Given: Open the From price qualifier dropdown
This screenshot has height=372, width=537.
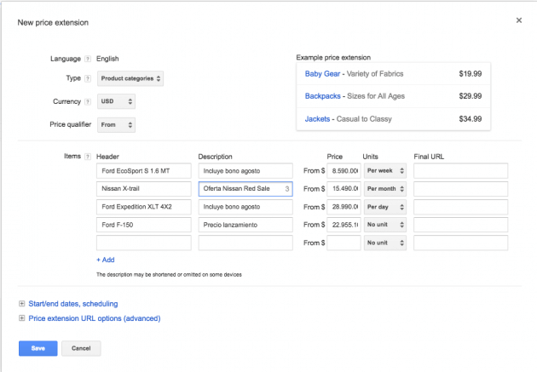Looking at the screenshot, I should pyautogui.click(x=116, y=125).
